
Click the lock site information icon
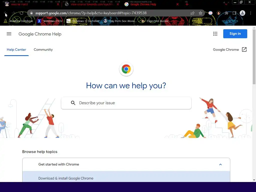31,13
